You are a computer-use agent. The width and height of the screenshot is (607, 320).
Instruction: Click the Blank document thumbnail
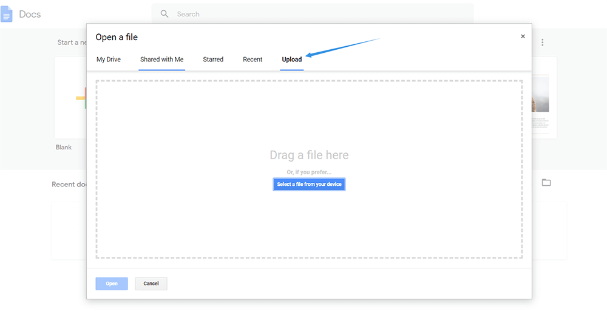70,98
